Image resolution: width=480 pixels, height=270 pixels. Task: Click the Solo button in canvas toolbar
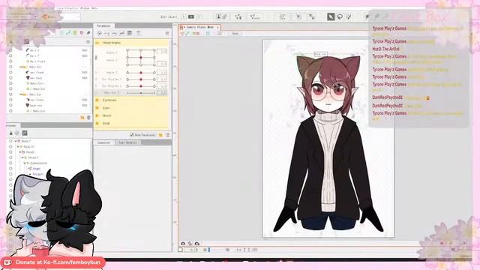235,33
